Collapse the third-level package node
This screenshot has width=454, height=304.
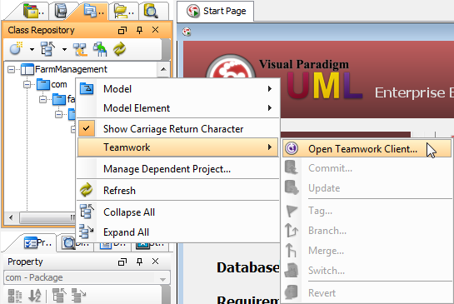(x=59, y=115)
